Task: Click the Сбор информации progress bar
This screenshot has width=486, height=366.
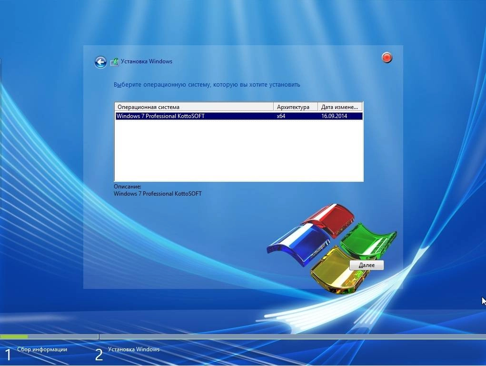Action: click(x=49, y=336)
